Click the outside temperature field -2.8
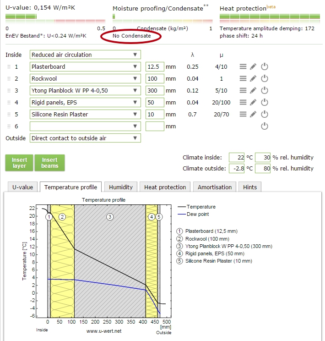Viewport: 325px width, 341px height. tap(237, 168)
